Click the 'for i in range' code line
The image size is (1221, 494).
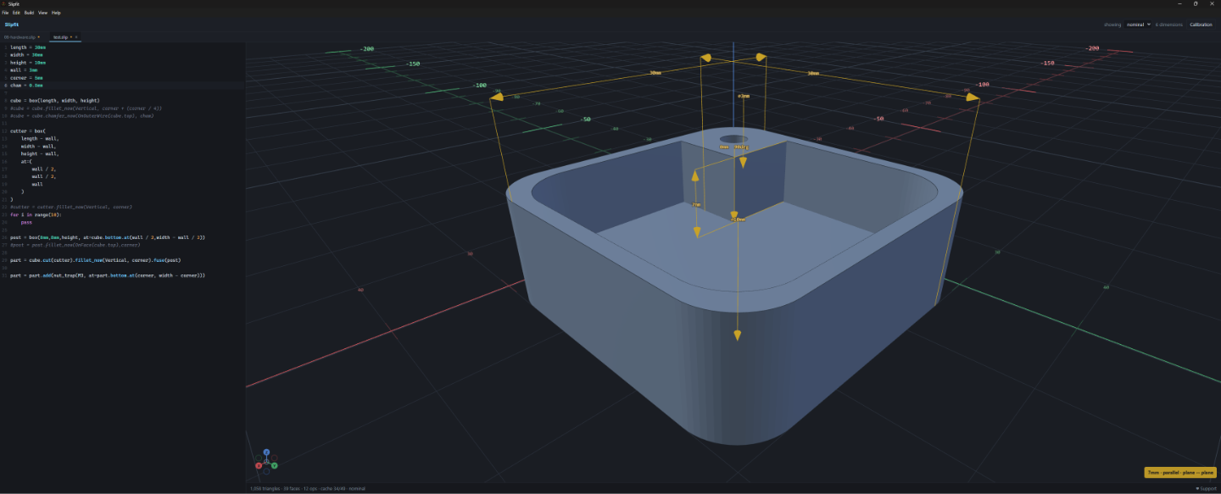point(36,214)
